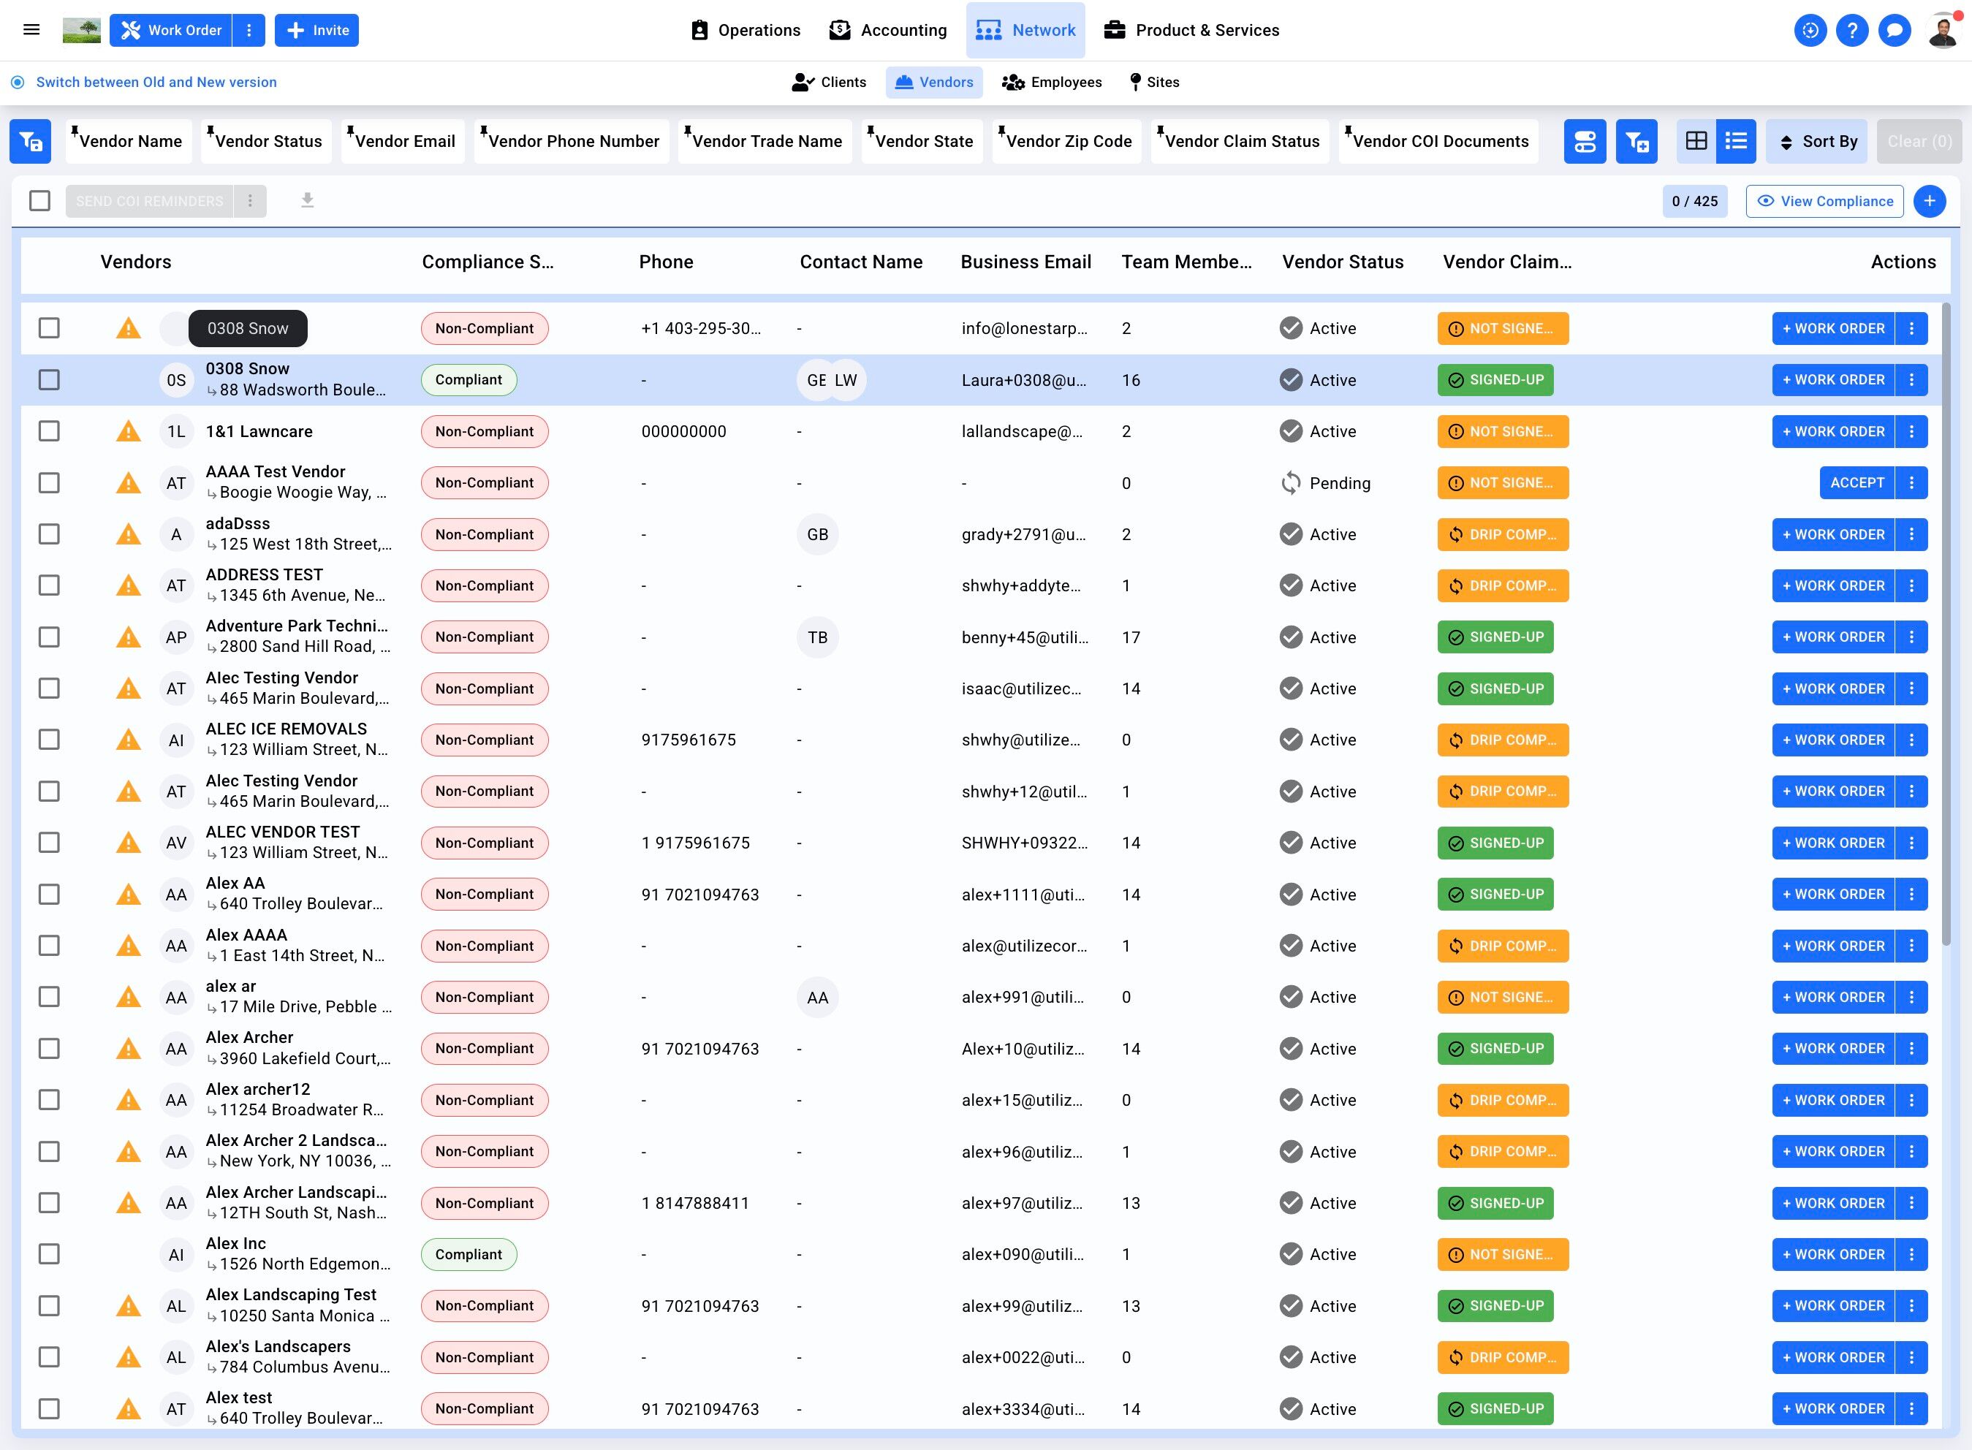Select the AAAA Test Vendor checkbox
This screenshot has width=1972, height=1450.
(49, 483)
